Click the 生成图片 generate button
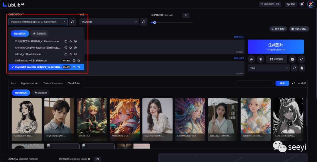Image resolution: width=317 pixels, height=162 pixels. (x=276, y=46)
